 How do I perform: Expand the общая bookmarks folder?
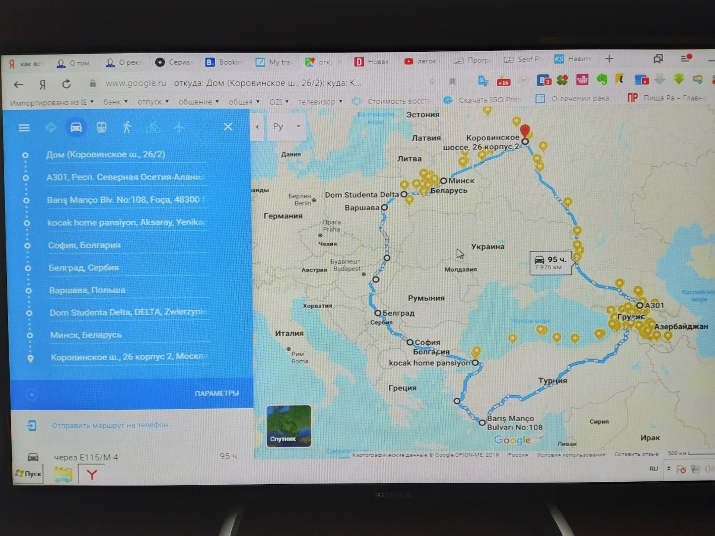tap(244, 102)
